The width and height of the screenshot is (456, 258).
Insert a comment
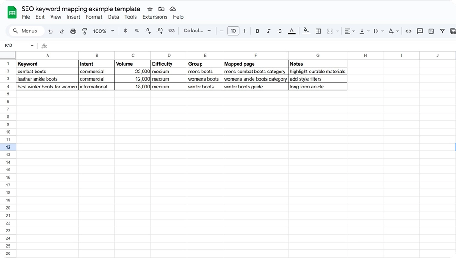click(420, 31)
